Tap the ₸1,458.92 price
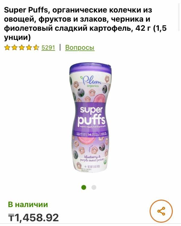 (x=33, y=218)
